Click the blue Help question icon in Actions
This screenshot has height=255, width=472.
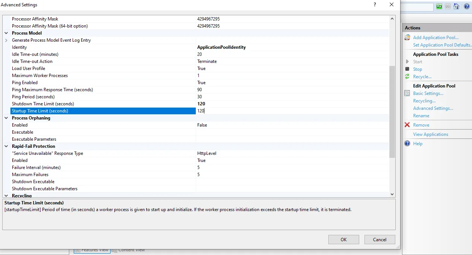[407, 143]
